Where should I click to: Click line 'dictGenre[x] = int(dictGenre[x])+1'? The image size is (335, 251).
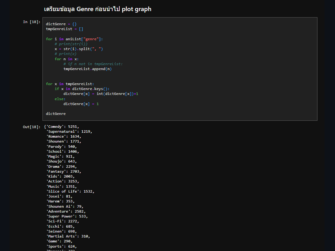click(101, 94)
